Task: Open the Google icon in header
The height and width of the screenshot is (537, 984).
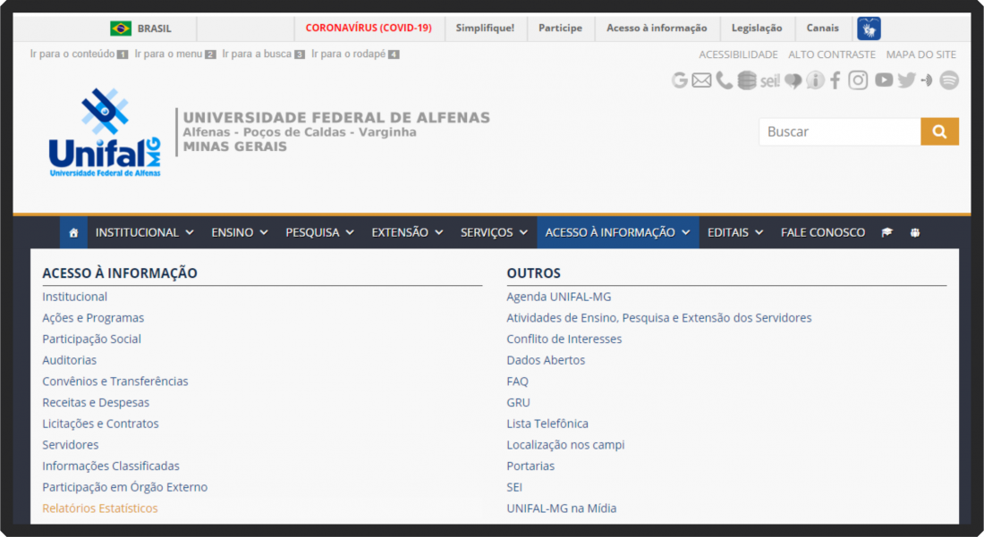Action: (679, 80)
